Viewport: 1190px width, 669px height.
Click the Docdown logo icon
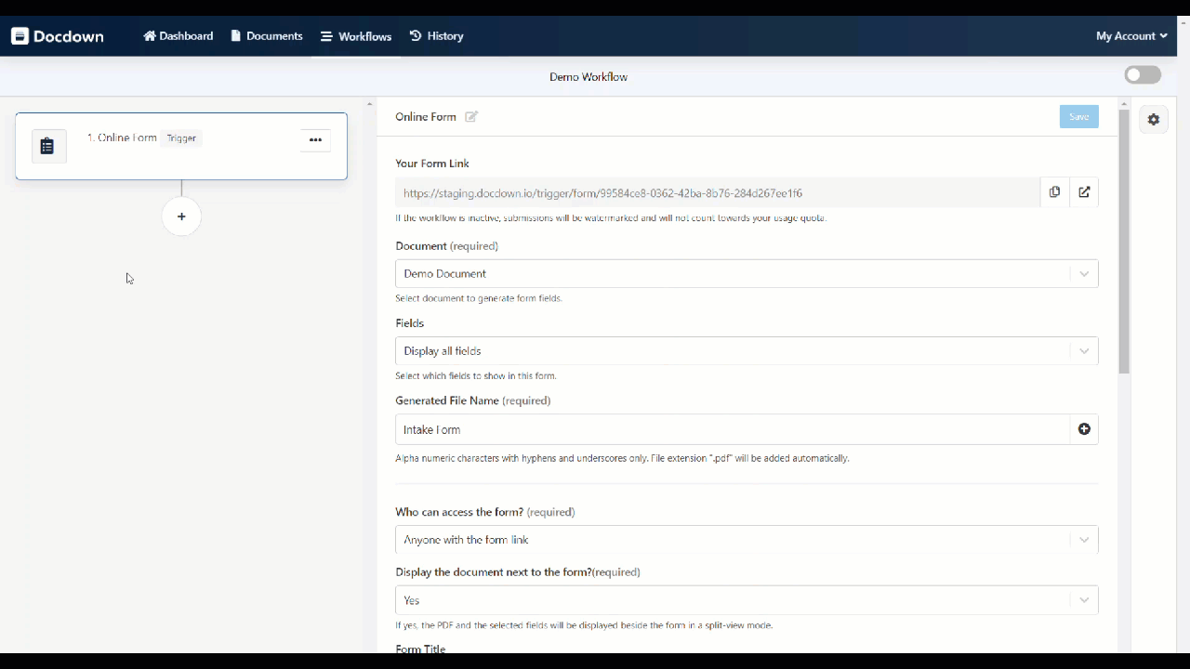coord(20,36)
